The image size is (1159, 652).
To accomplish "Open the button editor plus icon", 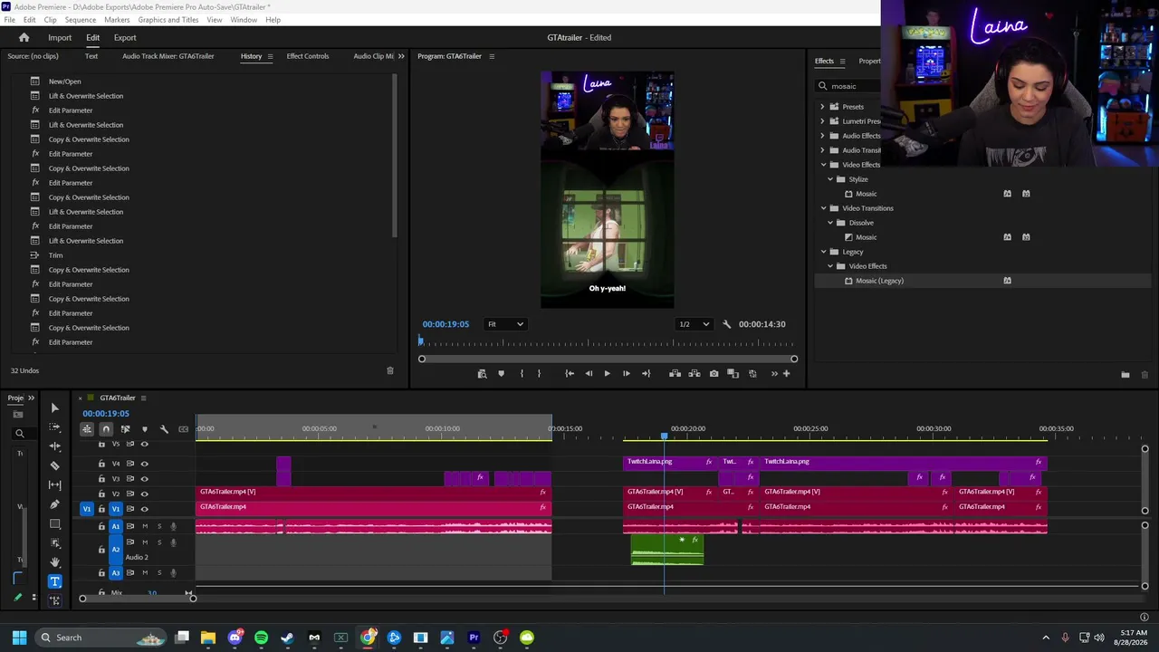I will click(x=786, y=374).
